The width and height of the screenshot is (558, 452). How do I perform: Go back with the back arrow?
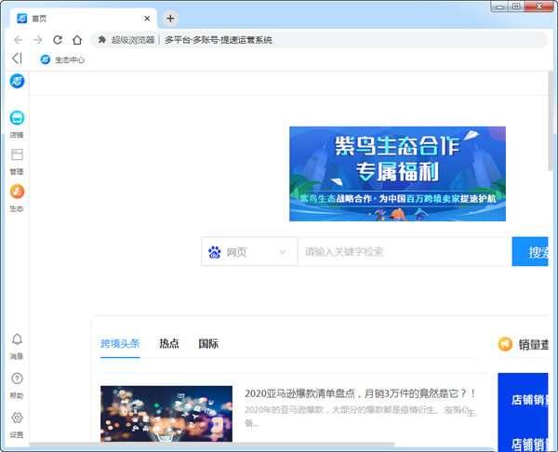coord(19,40)
